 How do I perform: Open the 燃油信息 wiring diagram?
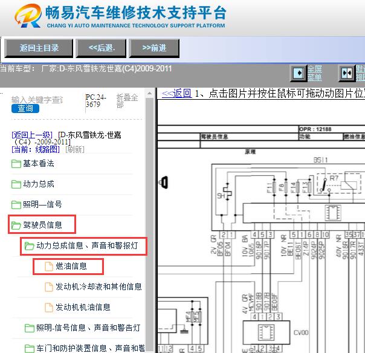(x=71, y=266)
